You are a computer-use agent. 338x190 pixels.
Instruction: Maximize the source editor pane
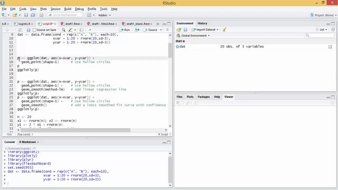point(169,24)
